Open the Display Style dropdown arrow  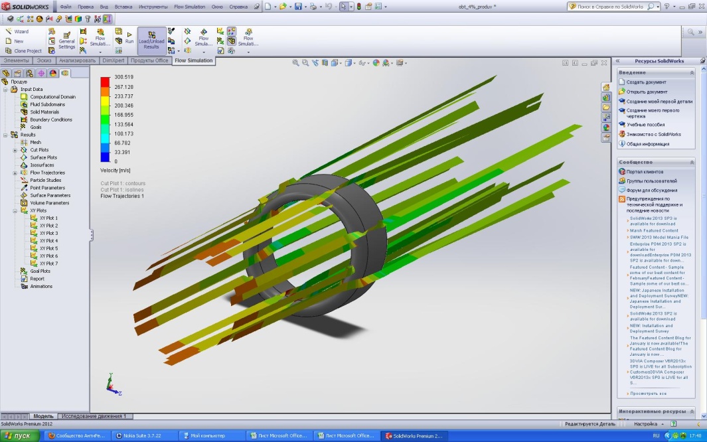click(x=354, y=63)
